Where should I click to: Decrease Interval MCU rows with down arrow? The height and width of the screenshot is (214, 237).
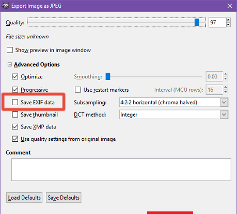click(x=226, y=92)
